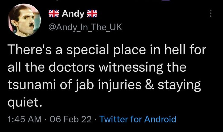Open the Twitter for Android source link
This screenshot has width=223, height=132.
pyautogui.click(x=138, y=119)
